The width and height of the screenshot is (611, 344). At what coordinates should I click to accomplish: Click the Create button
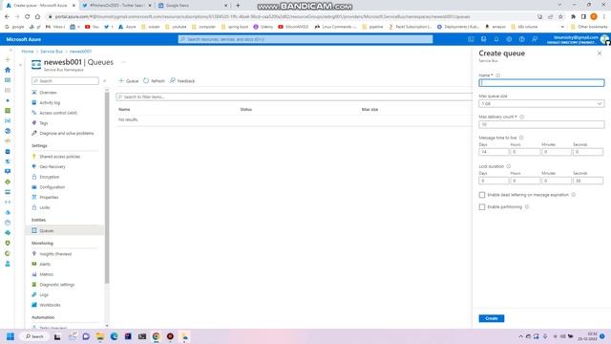492,318
